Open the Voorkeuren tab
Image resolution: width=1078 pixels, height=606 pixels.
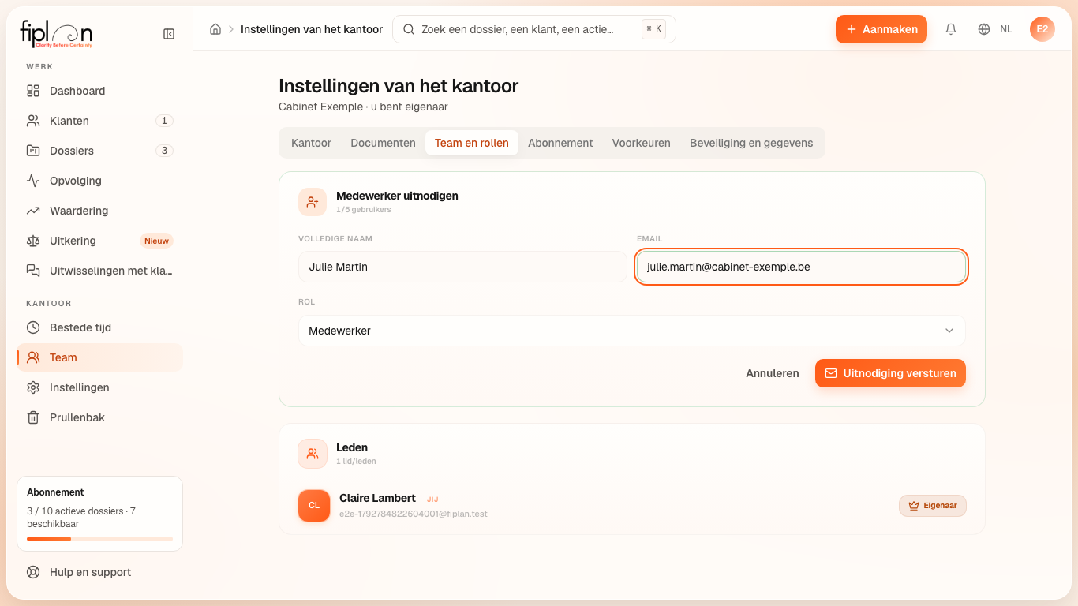tap(642, 143)
